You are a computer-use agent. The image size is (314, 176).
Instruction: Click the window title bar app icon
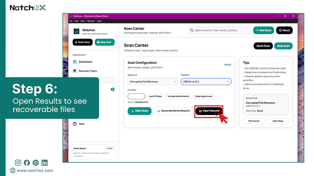[x=71, y=16]
